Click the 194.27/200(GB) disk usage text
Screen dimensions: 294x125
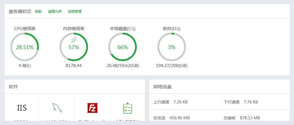click(172, 66)
